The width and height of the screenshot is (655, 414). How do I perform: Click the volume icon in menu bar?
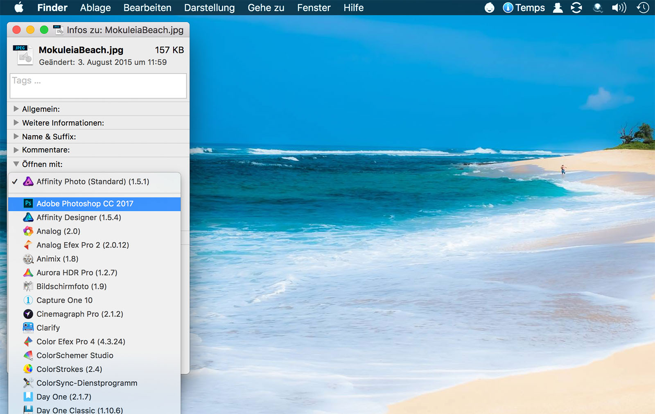click(x=619, y=8)
